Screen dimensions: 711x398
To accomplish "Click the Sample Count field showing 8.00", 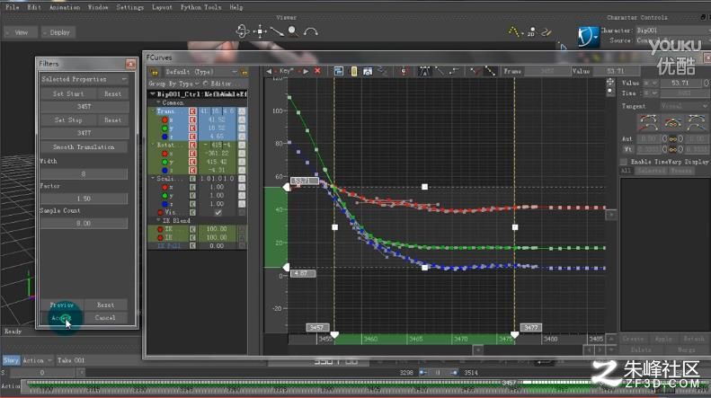I will tap(84, 224).
